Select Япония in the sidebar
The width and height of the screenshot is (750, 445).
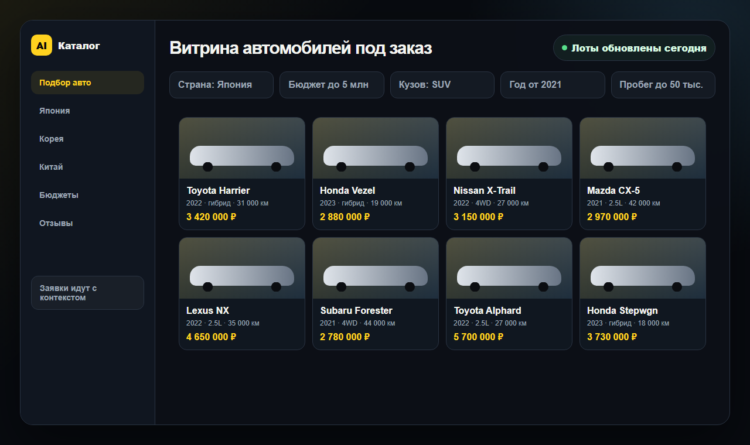(x=87, y=111)
